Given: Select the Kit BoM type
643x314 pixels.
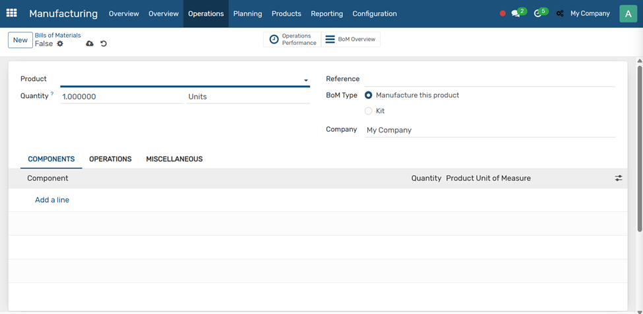Looking at the screenshot, I should [x=369, y=111].
